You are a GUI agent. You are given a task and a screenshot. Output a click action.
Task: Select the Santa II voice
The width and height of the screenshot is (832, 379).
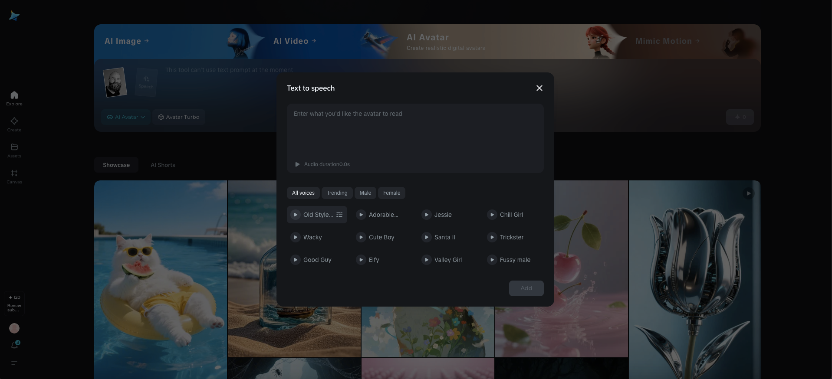pos(448,237)
